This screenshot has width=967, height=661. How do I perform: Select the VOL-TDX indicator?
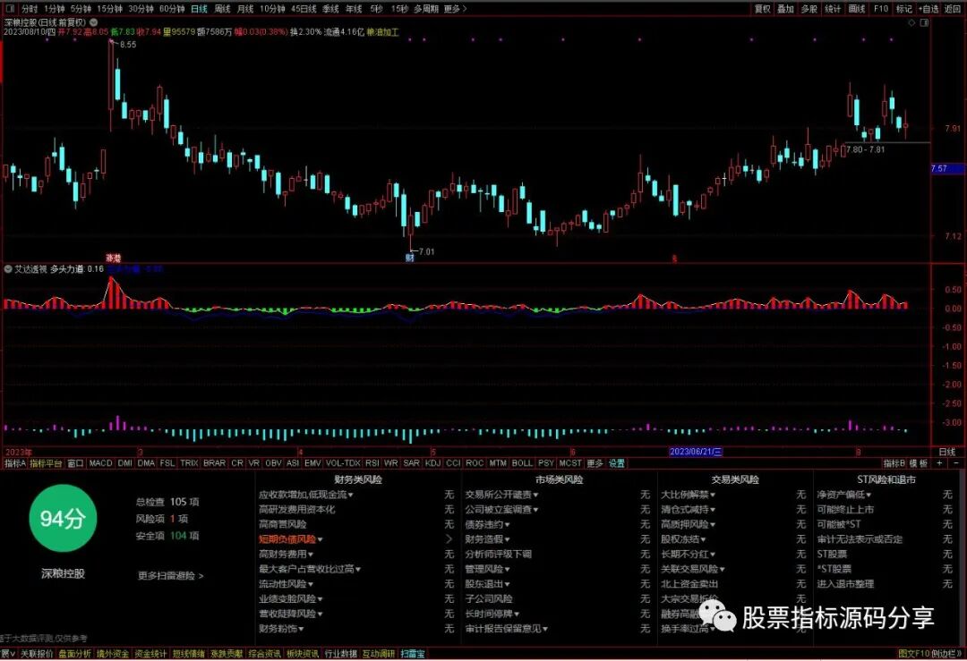343,463
